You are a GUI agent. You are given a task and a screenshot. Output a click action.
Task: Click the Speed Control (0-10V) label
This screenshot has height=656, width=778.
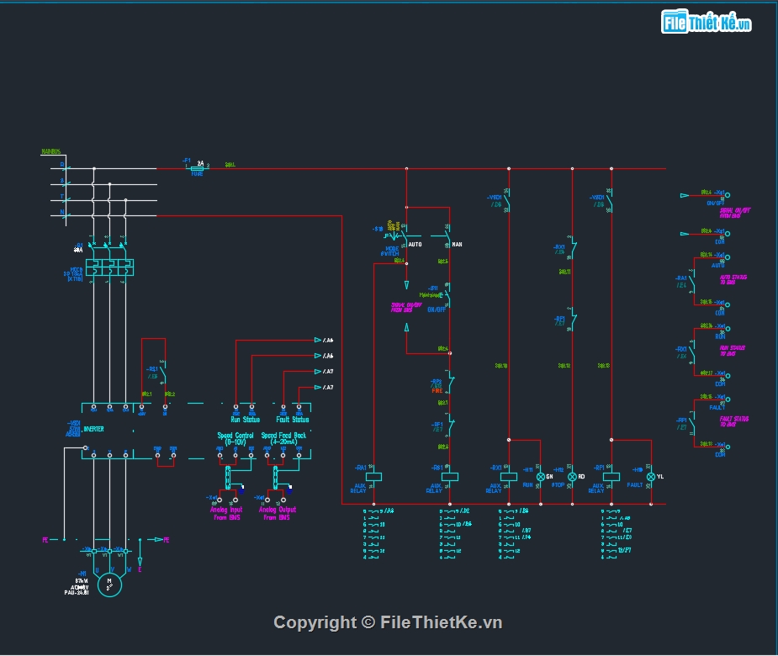[236, 438]
